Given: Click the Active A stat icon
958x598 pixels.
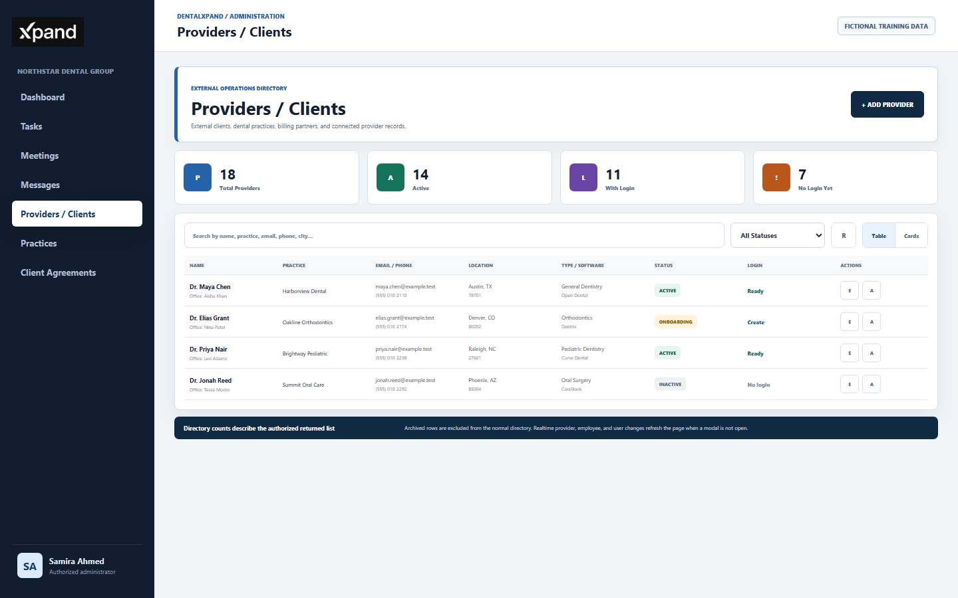Looking at the screenshot, I should tap(391, 177).
